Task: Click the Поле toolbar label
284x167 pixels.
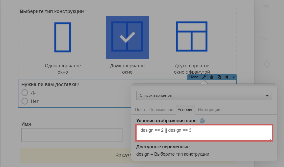Action: (194, 77)
